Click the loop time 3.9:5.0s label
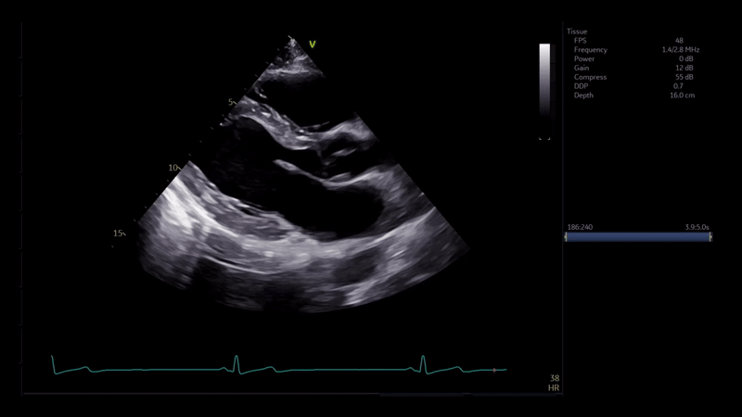 697,226
